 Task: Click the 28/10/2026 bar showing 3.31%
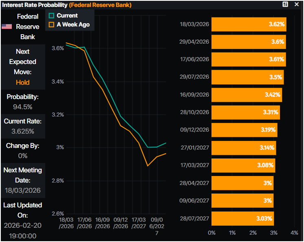click(x=245, y=112)
